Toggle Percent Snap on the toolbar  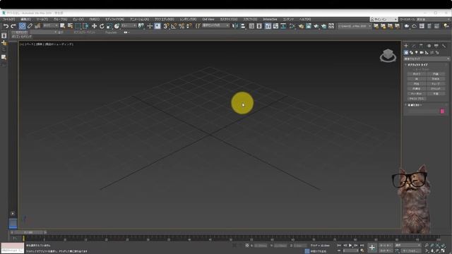tap(182, 26)
